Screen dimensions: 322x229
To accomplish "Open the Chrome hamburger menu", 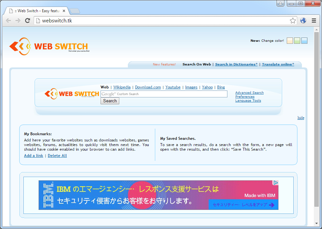I will (314, 20).
